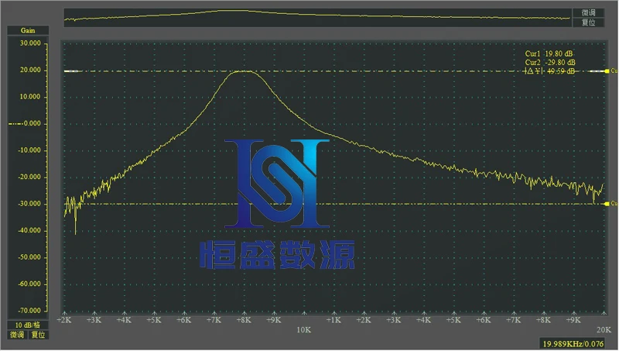The image size is (619, 351).
Task: Click the -40.000 Gain axis value
Action: coord(29,230)
